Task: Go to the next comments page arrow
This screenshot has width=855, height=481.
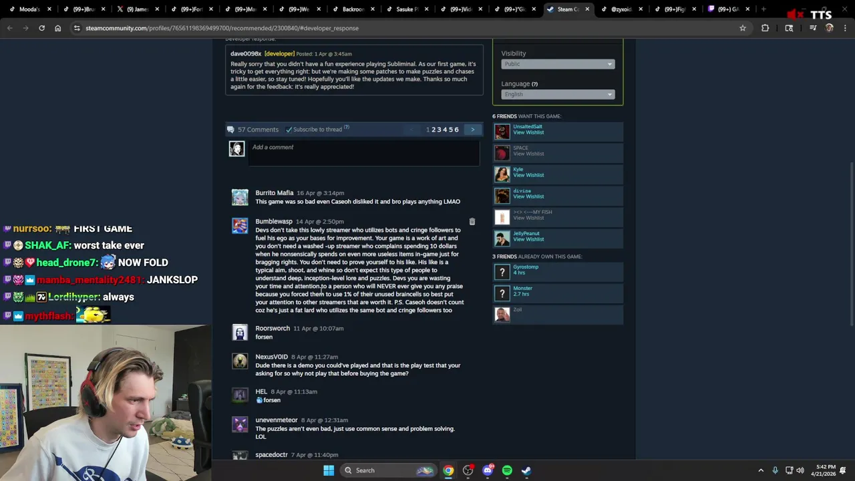Action: coord(472,130)
